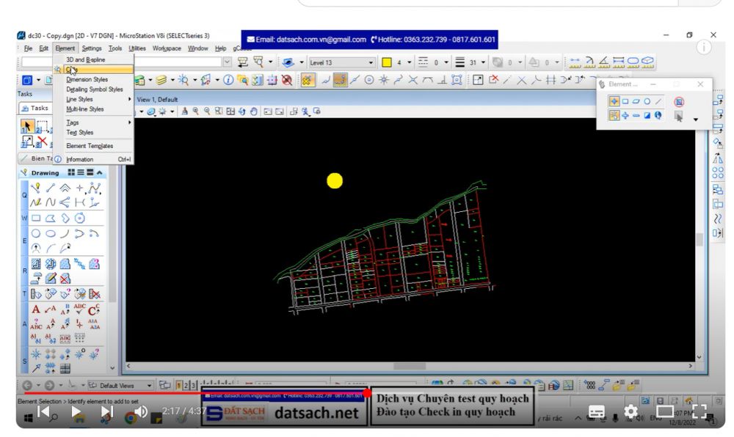Image resolution: width=734 pixels, height=437 pixels.
Task: Select the Element Selection arrow tool
Action: [x=27, y=126]
